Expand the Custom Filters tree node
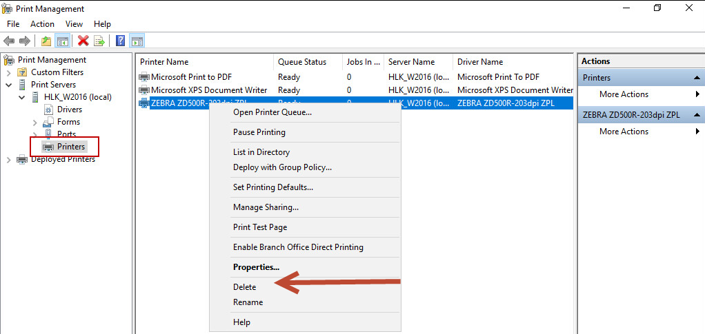The height and width of the screenshot is (334, 705). point(8,72)
